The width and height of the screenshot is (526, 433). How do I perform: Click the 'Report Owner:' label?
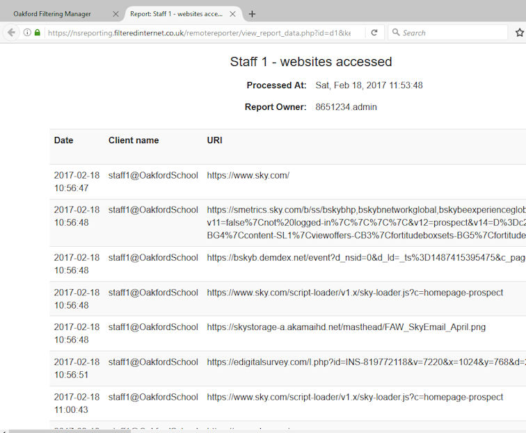pyautogui.click(x=276, y=107)
